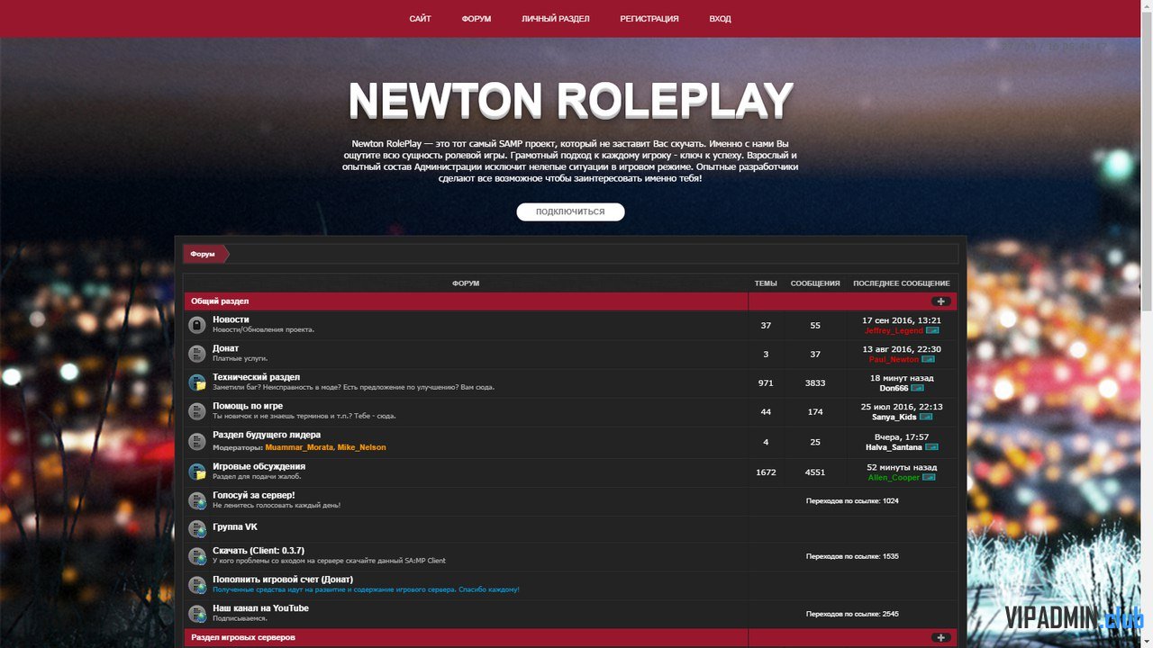Click the Наш канал на YouTube link icon
Viewport: 1153px width, 648px height.
coord(197,614)
